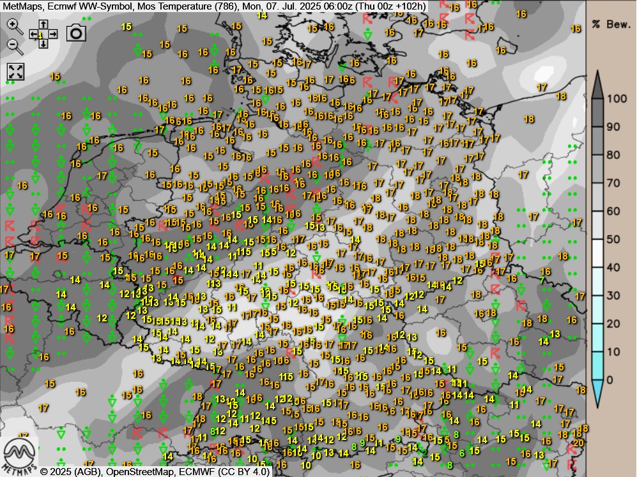Image resolution: width=637 pixels, height=477 pixels.
Task: Click the legend's bottom arrow below 0
Action: [x=597, y=393]
